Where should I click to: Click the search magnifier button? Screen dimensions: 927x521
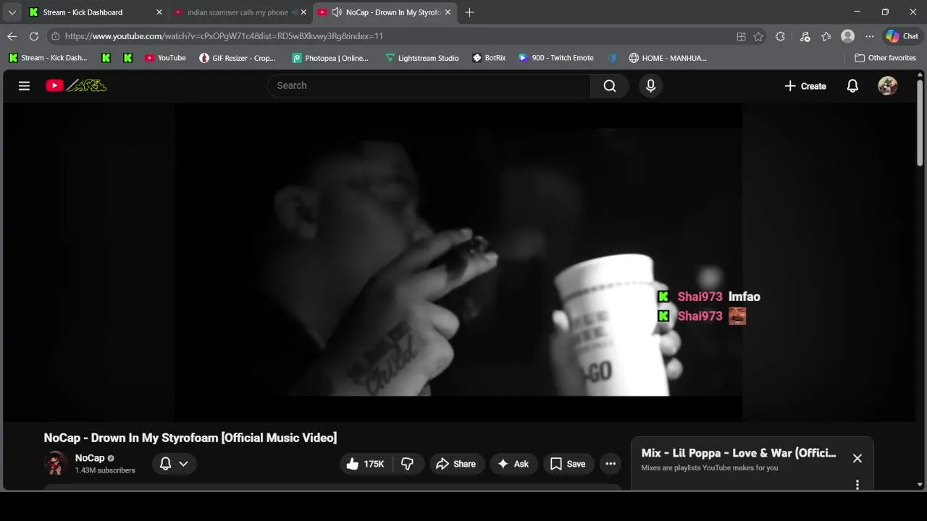click(x=610, y=85)
